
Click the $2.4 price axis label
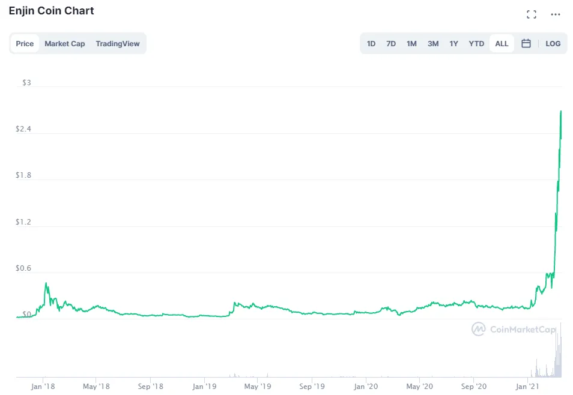[x=23, y=128]
